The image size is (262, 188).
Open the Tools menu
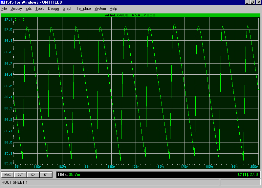[40, 9]
